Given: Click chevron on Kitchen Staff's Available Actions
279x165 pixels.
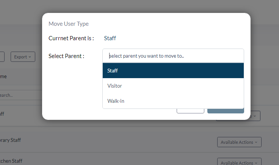Looking at the screenshot, I should pyautogui.click(x=256, y=163).
